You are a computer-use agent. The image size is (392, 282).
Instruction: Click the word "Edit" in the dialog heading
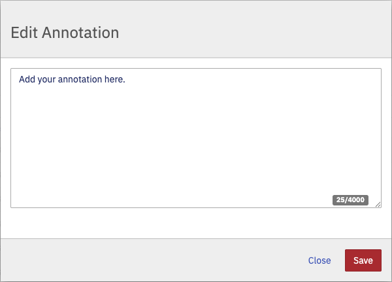[x=24, y=33]
